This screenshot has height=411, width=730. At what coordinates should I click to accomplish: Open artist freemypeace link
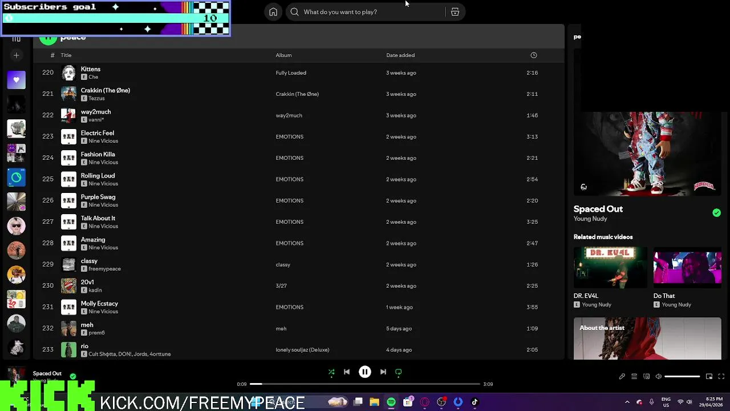pos(104,269)
